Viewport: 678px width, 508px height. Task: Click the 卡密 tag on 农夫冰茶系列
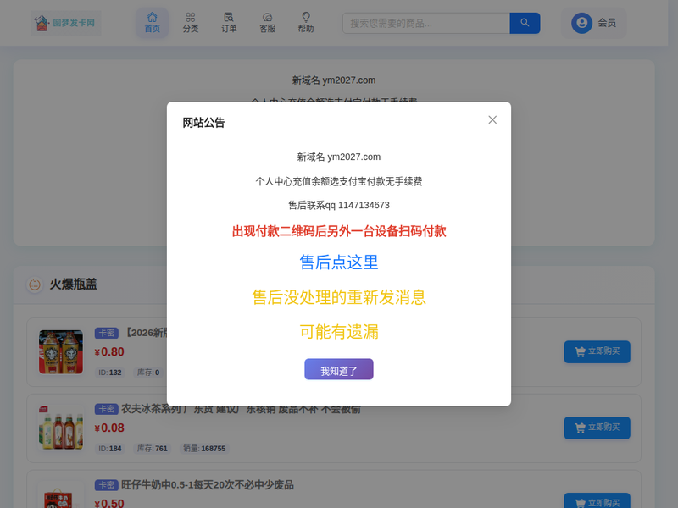pyautogui.click(x=107, y=409)
